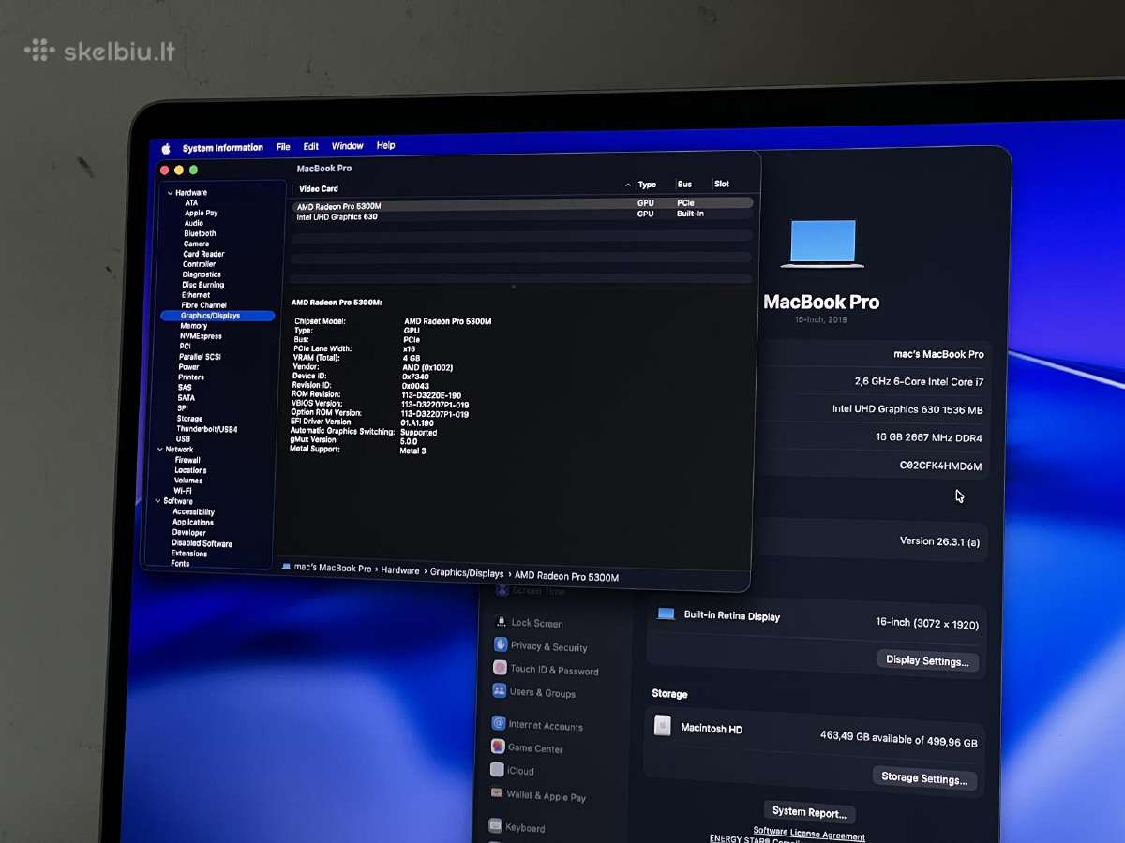The width and height of the screenshot is (1125, 843).
Task: Click the MacBook Pro laptop image
Action: tap(822, 244)
